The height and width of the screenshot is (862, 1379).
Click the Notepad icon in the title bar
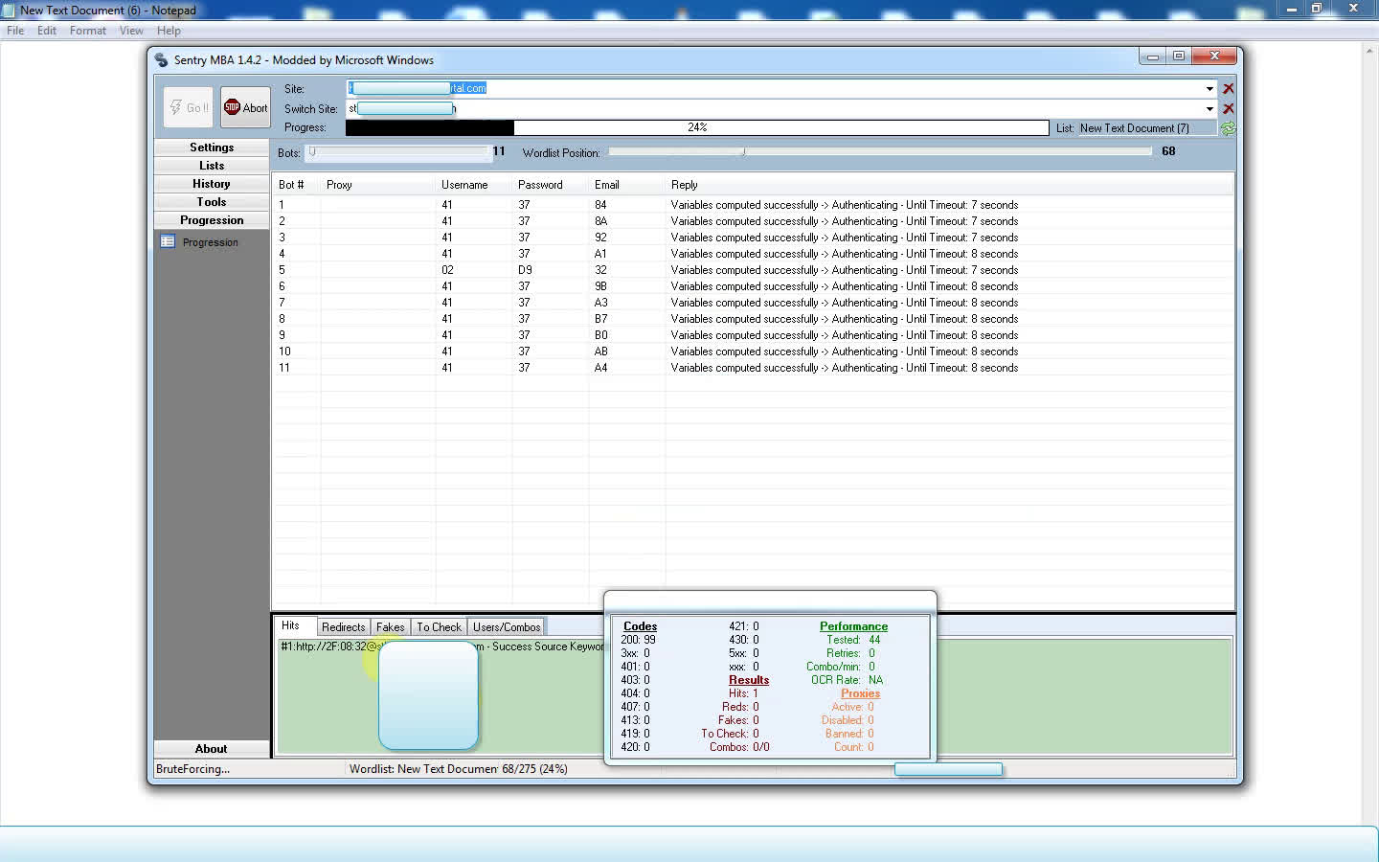[x=10, y=10]
